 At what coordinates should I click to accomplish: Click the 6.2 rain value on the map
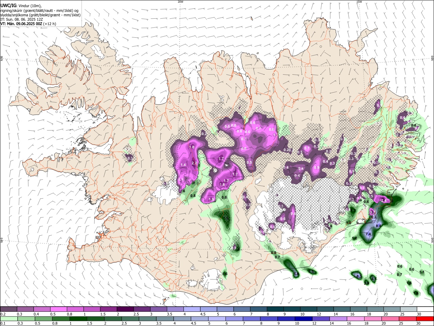[x=374, y=217]
